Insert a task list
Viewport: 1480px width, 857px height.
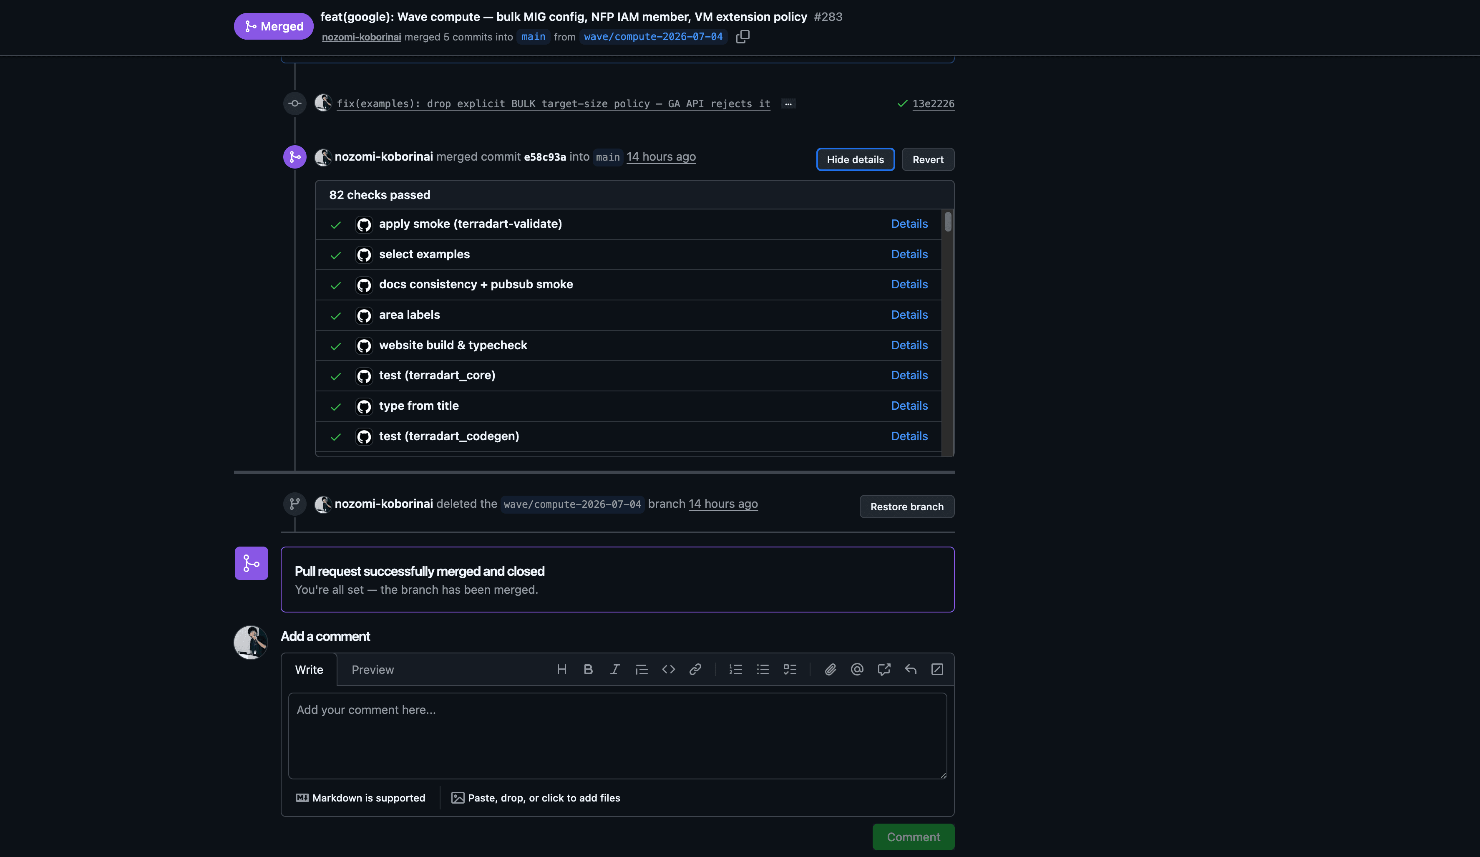tap(790, 670)
